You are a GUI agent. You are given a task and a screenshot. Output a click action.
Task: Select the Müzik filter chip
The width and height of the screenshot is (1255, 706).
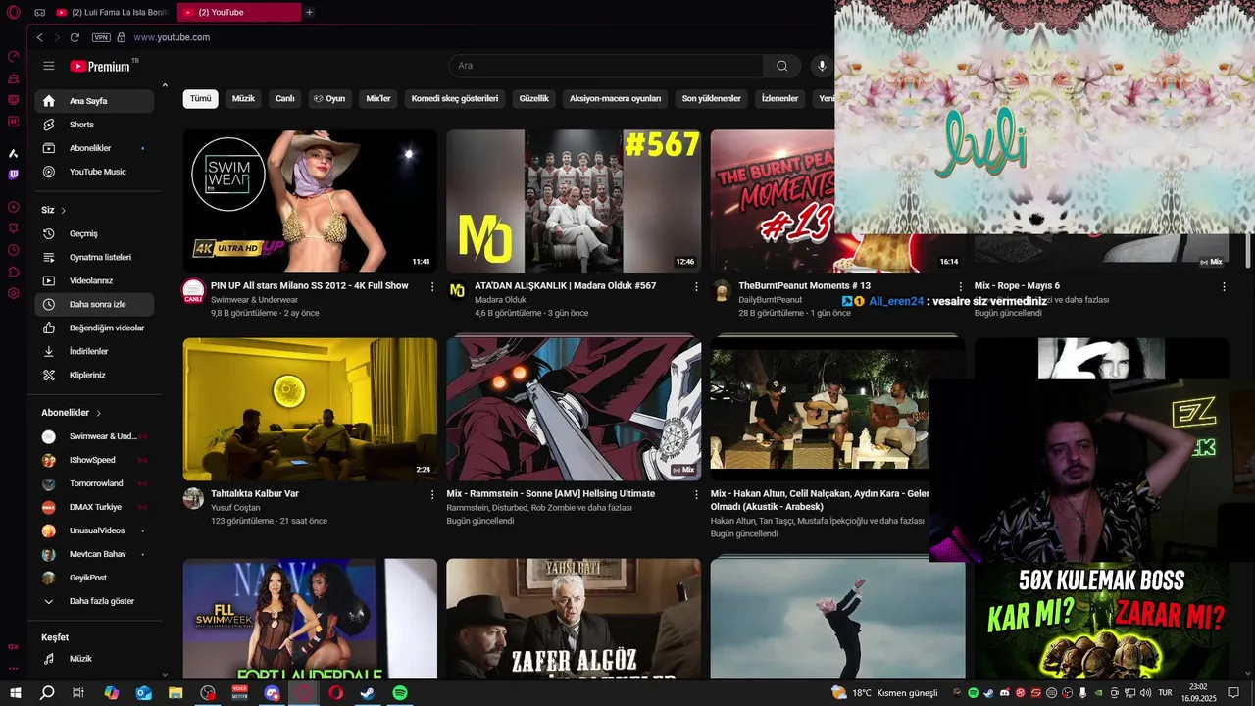(243, 98)
